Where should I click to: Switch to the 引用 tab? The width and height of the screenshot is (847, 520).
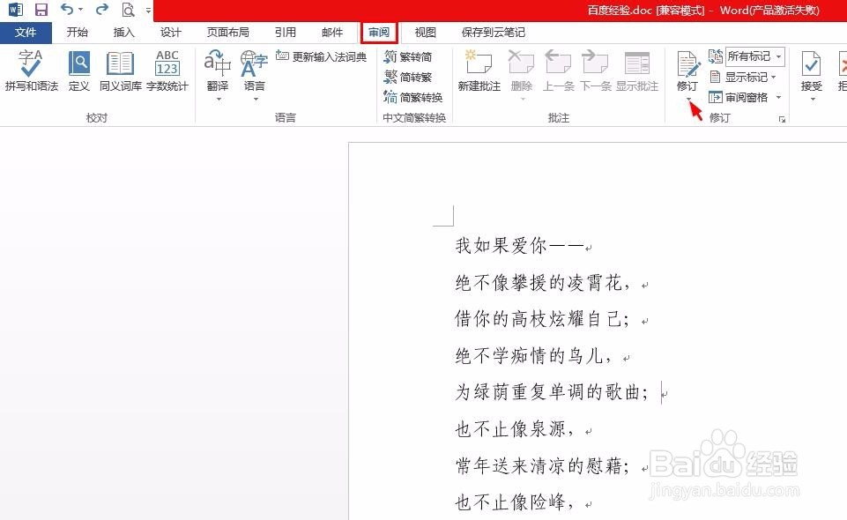pos(286,33)
